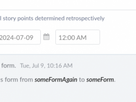Click the 2024-07-09 date field
The height and width of the screenshot is (102, 136).
[20, 37]
